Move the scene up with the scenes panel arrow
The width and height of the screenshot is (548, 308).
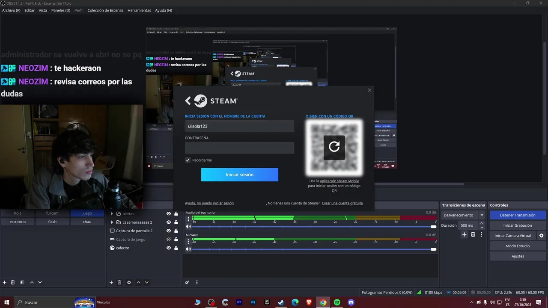coord(32,282)
